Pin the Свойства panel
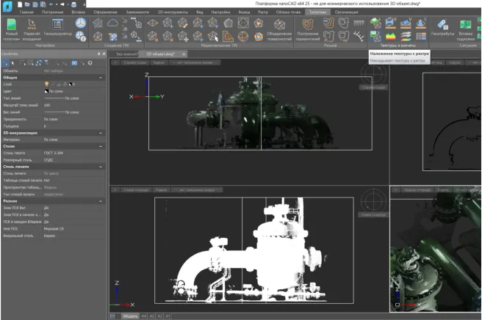482x320 pixels. [x=99, y=54]
